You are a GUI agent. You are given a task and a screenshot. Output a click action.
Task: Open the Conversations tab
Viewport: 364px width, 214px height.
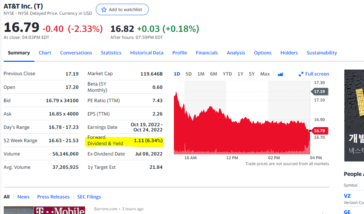[x=76, y=53]
